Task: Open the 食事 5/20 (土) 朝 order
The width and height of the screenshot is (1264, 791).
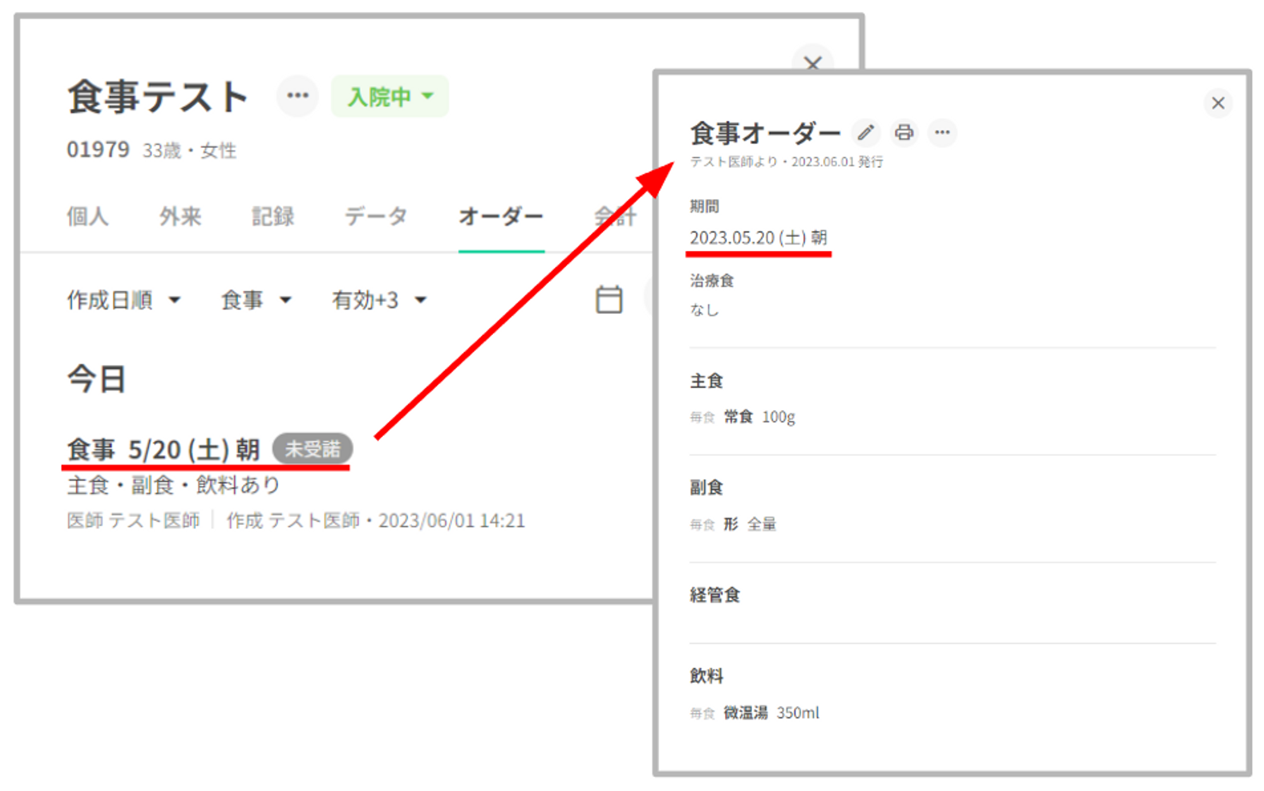Action: (x=164, y=450)
